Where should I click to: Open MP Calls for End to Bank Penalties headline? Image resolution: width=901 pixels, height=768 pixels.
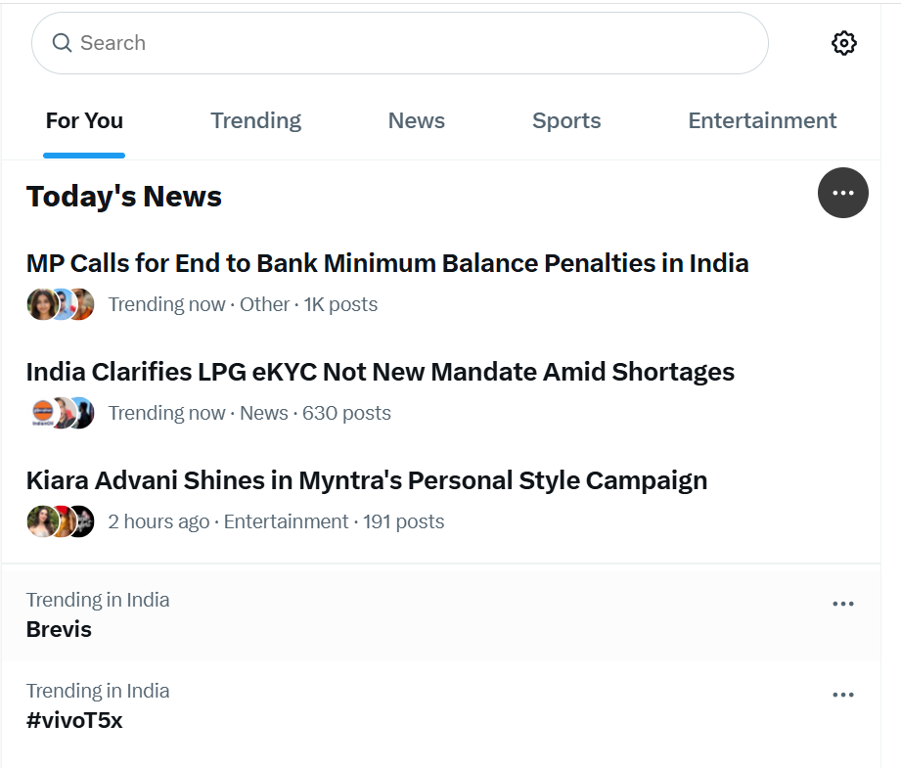[387, 263]
